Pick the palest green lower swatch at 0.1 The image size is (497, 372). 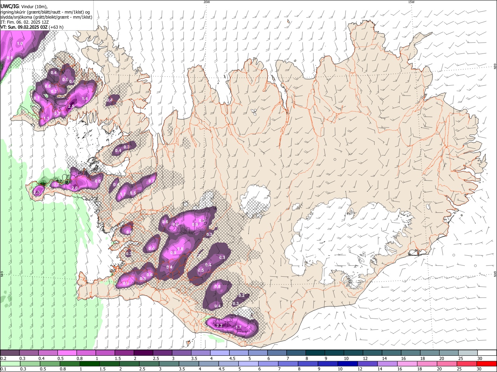10,363
